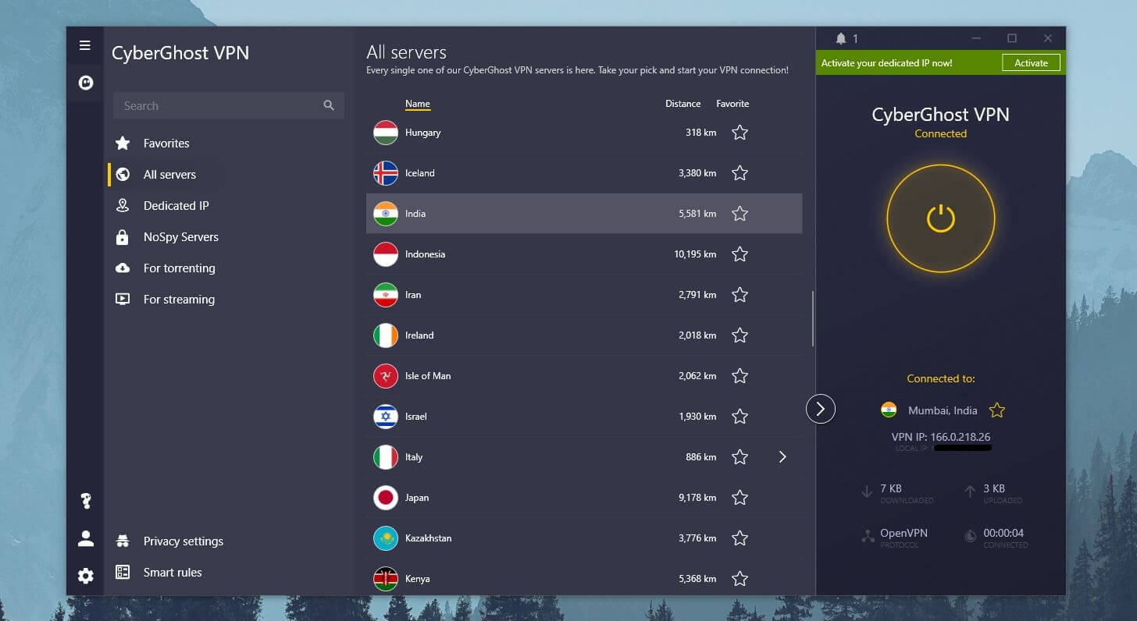Screen dimensions: 1137x621
Task: Click the Activate dedicated IP button
Action: click(x=1031, y=63)
